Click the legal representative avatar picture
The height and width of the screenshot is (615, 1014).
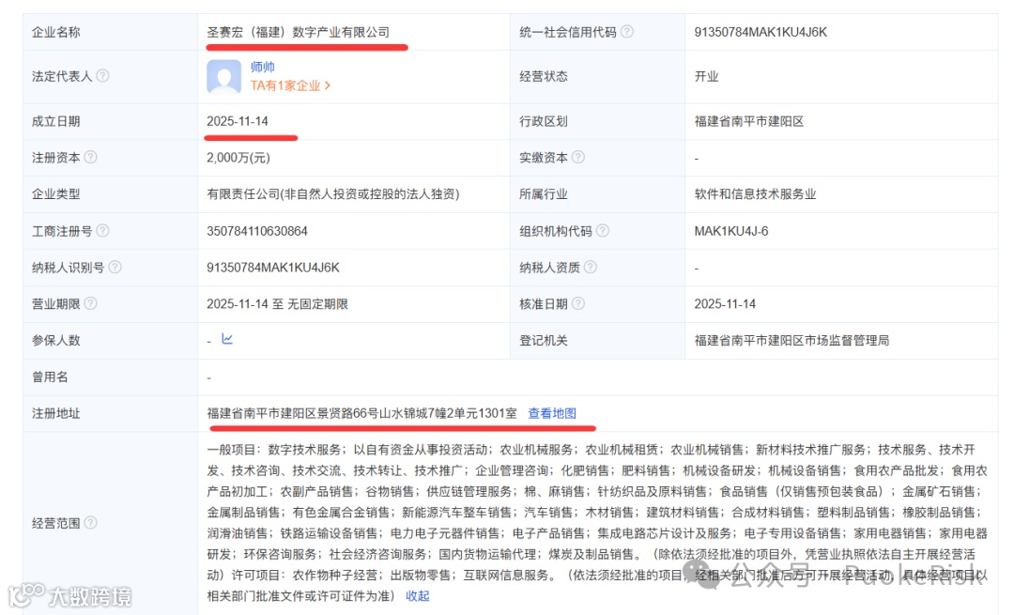pos(224,77)
